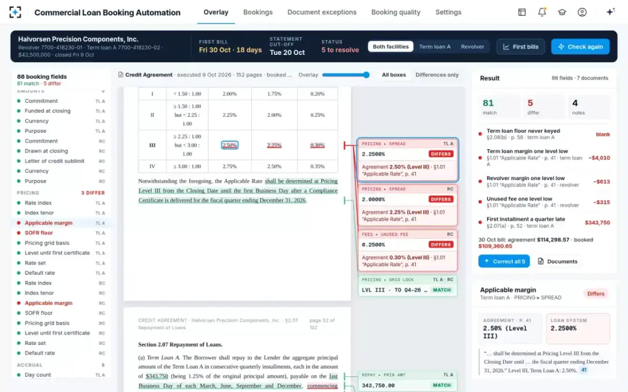Select Applicable margin RC field
628x392 pixels.
pyautogui.click(x=61, y=303)
